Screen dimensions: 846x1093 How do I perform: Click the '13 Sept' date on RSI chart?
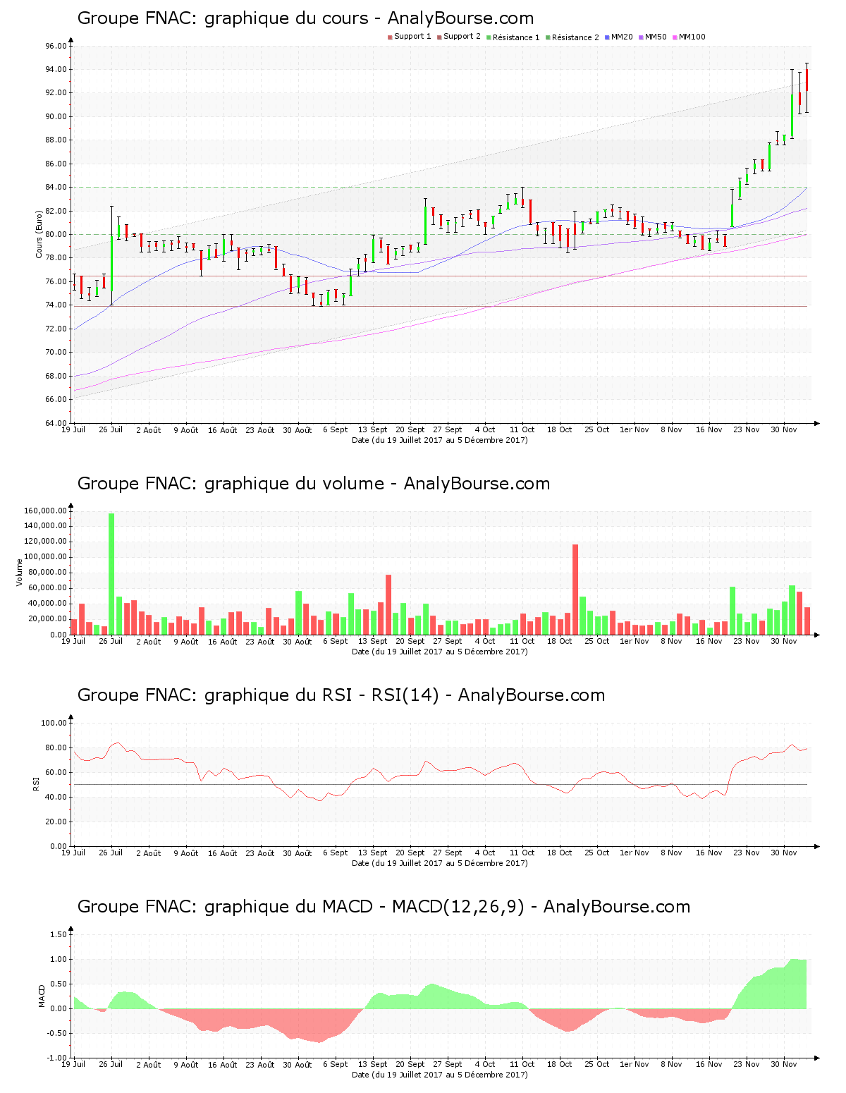click(373, 853)
